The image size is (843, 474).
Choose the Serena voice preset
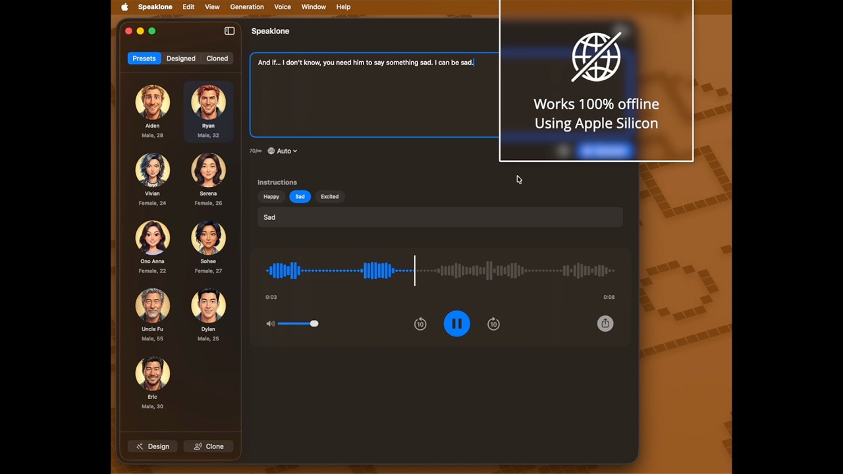[208, 170]
